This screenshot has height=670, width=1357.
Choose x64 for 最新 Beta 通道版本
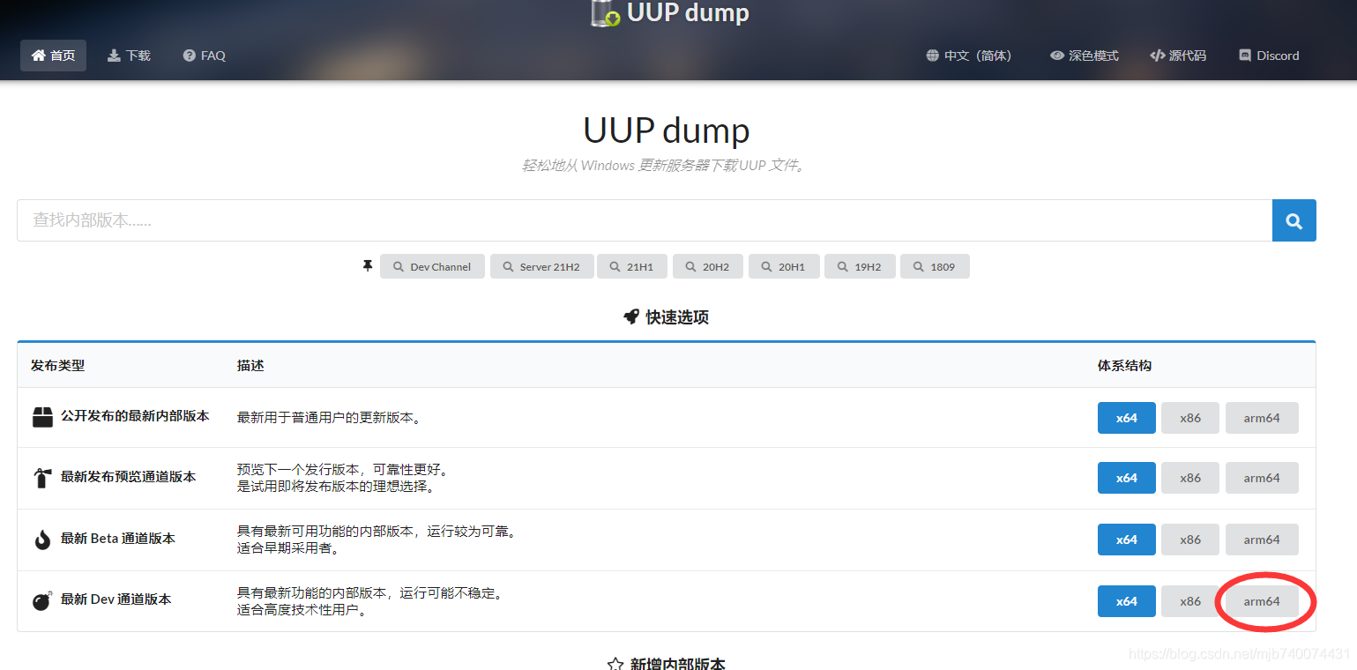click(1127, 540)
